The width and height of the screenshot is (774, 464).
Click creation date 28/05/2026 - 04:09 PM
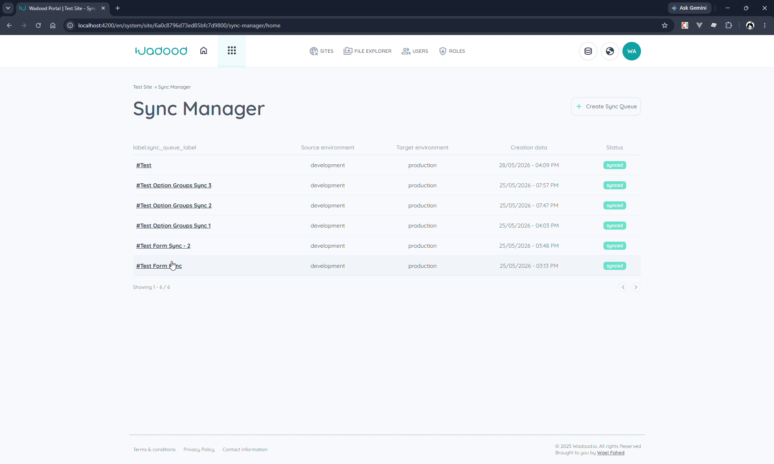click(x=529, y=165)
